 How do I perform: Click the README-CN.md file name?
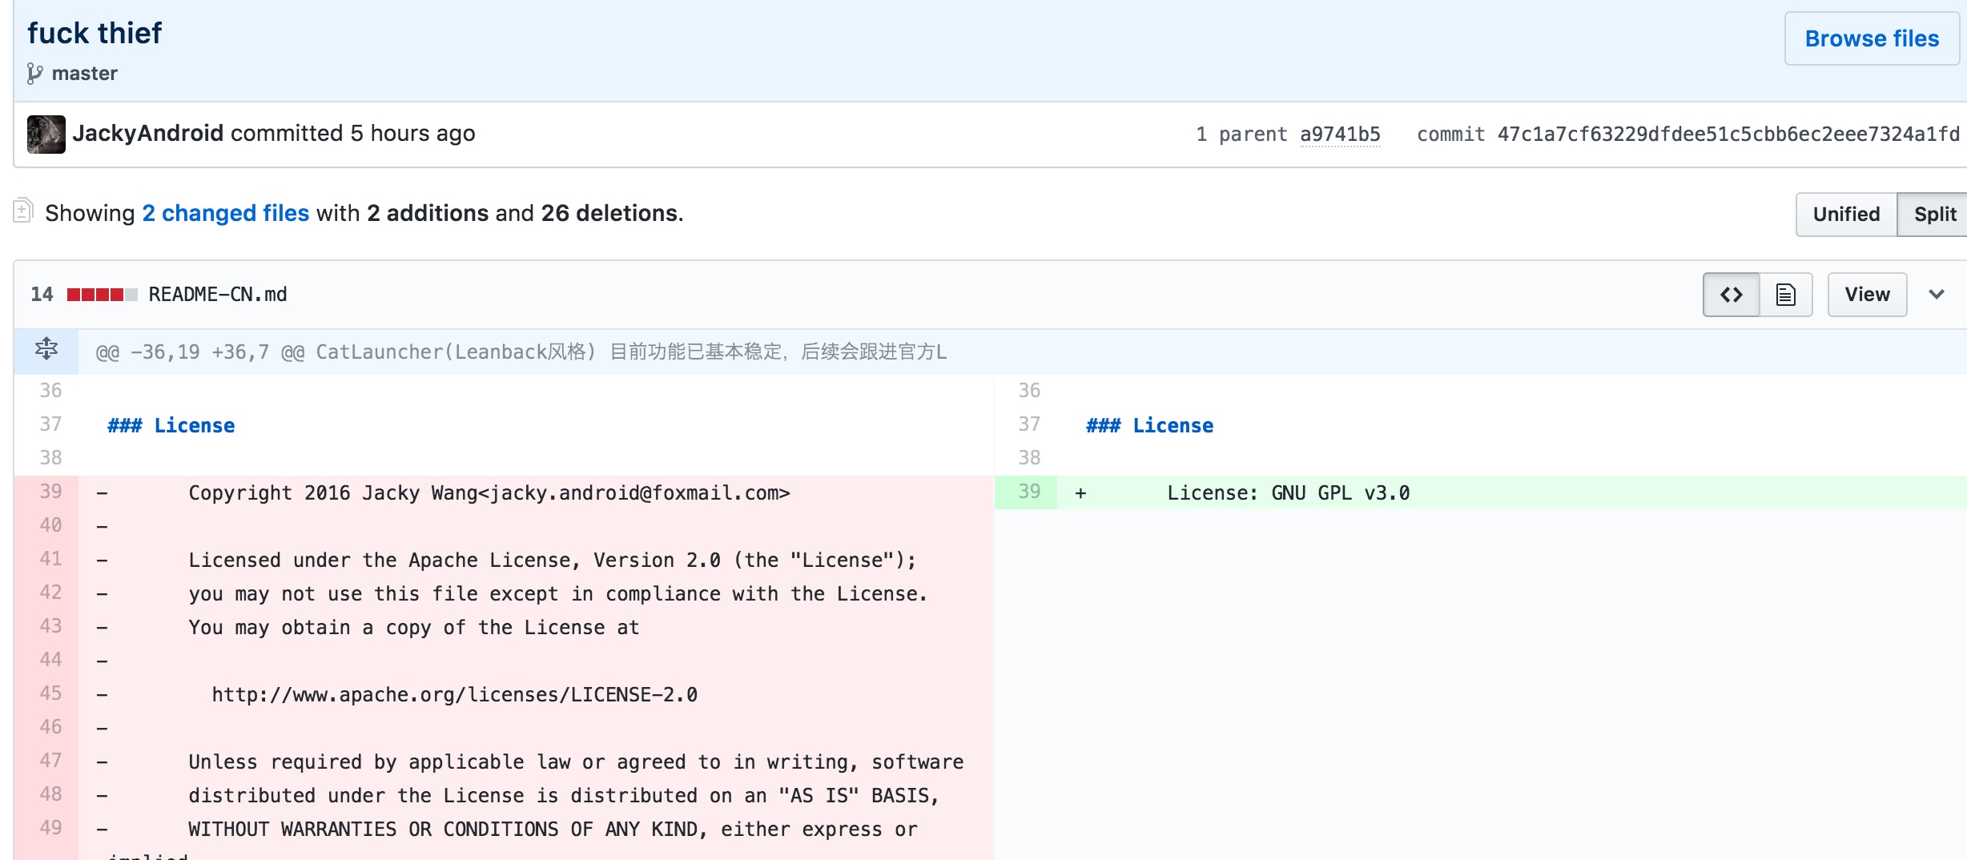point(218,295)
